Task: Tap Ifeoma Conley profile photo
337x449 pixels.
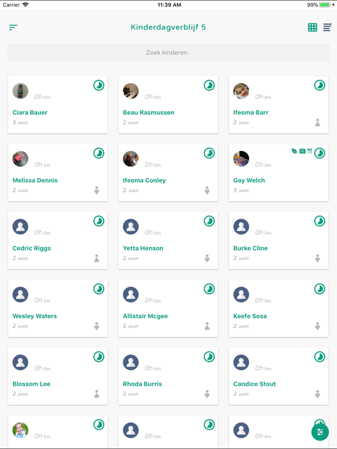Action: point(130,158)
